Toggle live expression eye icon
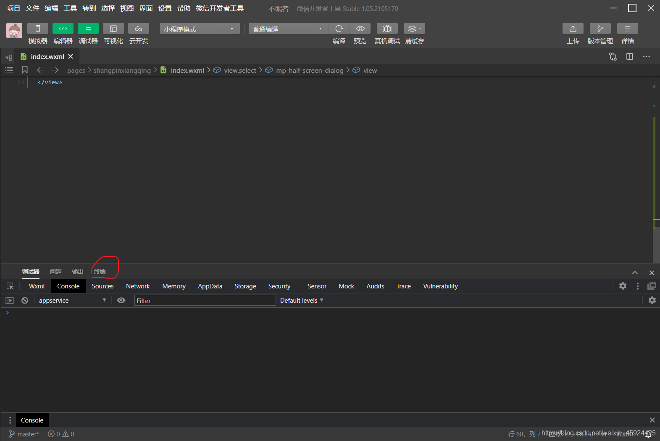 (x=121, y=300)
